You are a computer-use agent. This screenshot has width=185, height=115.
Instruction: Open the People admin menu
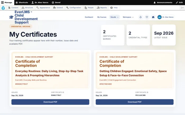coord(89,8)
